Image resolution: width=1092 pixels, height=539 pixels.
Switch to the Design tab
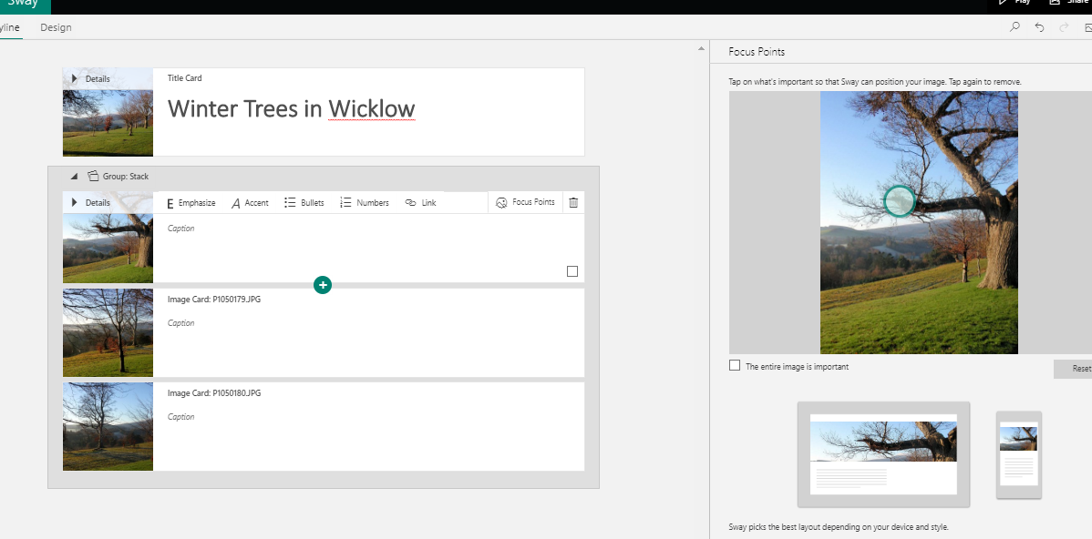[x=56, y=27]
